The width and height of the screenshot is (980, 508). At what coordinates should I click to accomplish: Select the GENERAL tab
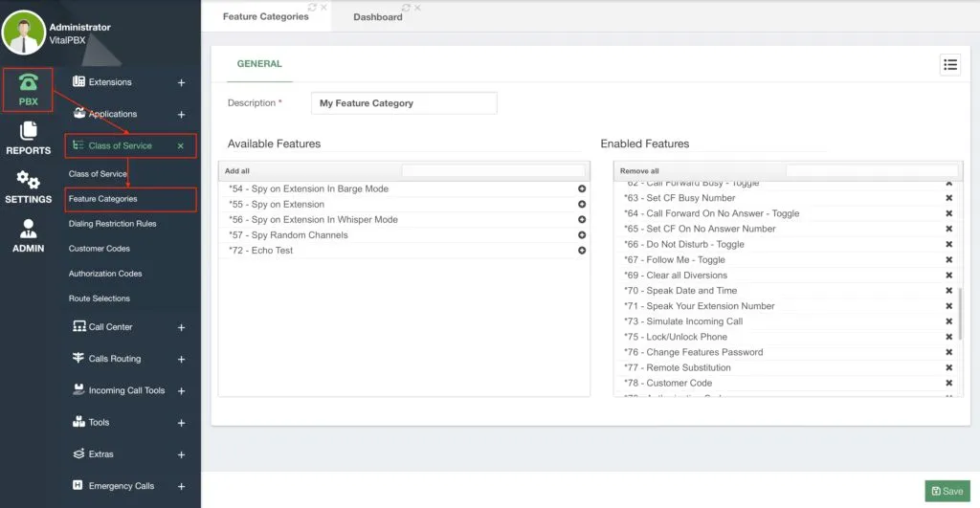point(259,64)
